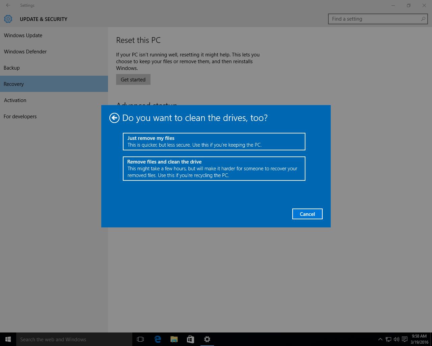Show hidden system tray icons
This screenshot has width=432, height=346.
pos(380,339)
